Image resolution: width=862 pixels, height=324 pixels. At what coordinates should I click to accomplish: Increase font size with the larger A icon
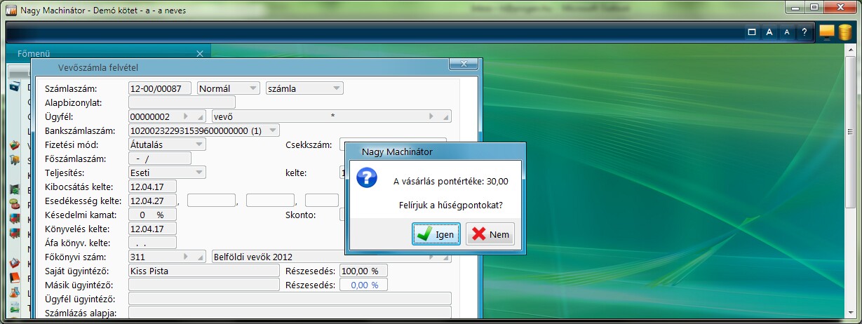click(769, 32)
